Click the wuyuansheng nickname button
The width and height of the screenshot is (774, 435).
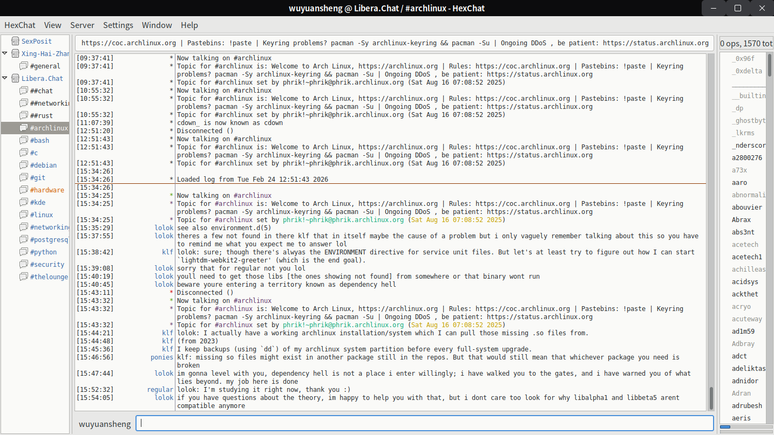click(x=105, y=424)
